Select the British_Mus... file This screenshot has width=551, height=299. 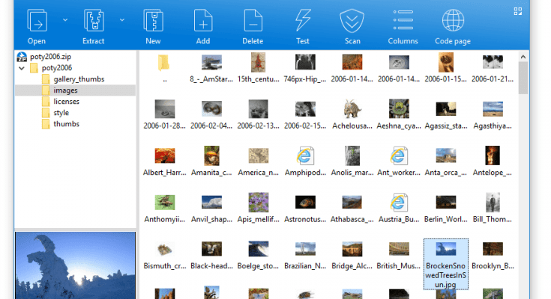pos(399,255)
